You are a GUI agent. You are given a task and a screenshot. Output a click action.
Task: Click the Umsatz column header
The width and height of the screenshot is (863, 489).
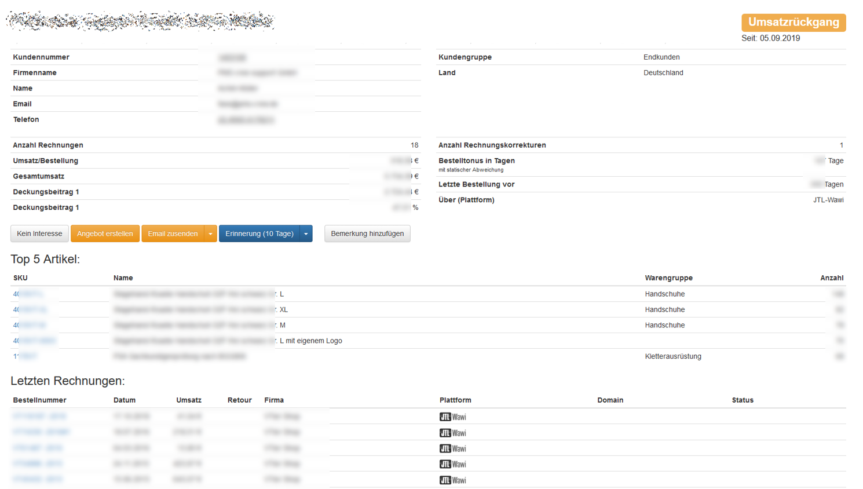(189, 400)
